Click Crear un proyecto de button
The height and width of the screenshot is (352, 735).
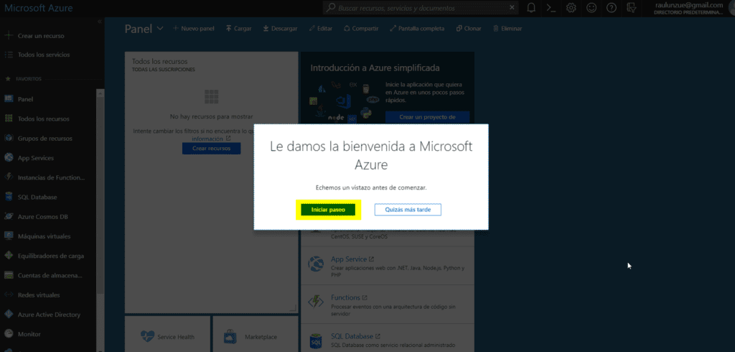coord(428,117)
